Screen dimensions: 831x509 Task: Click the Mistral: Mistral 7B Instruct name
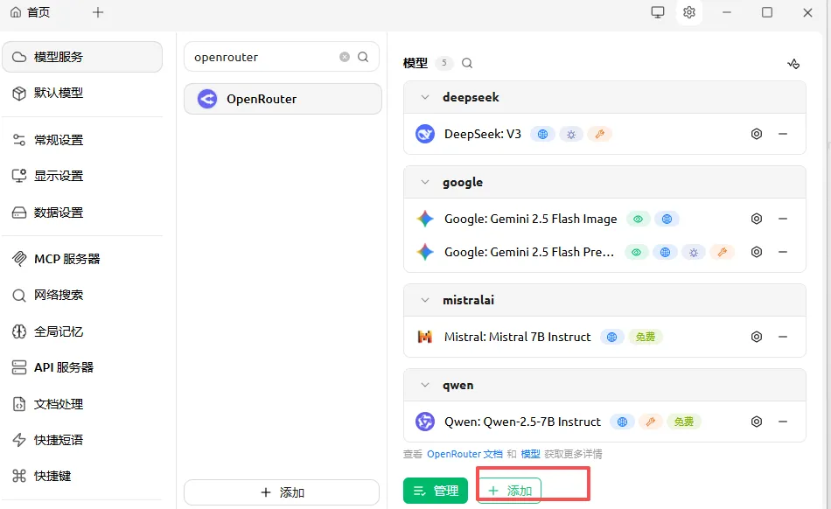point(517,337)
